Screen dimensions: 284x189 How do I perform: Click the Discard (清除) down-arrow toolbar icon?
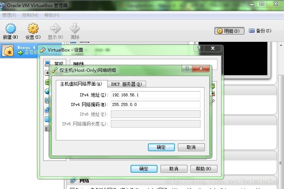(75, 28)
